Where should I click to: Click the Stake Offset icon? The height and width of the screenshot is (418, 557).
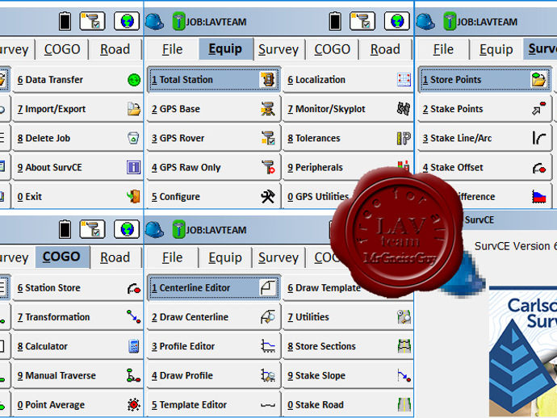tap(539, 168)
